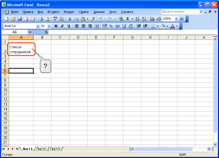Copy selection using the Copy icon

76,19
